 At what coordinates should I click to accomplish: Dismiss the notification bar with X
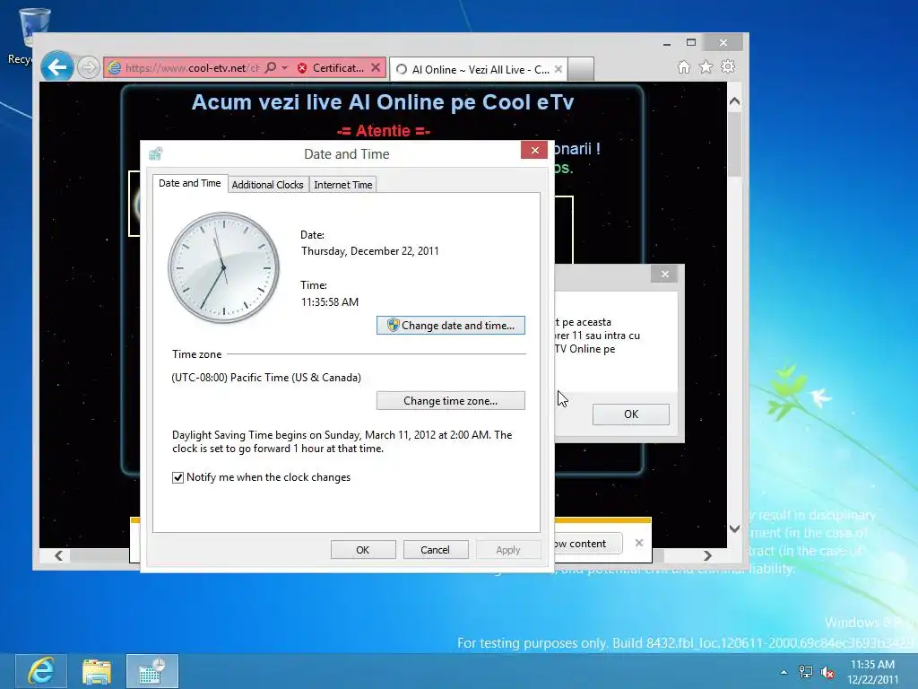639,543
